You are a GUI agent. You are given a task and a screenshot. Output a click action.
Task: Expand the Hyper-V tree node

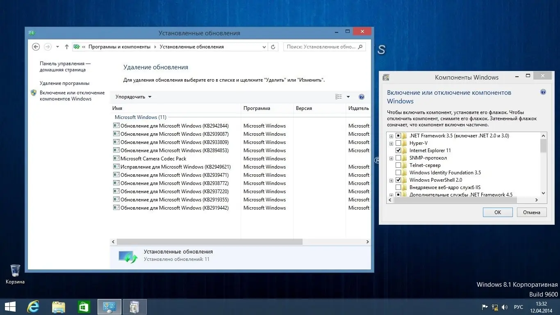(x=392, y=143)
